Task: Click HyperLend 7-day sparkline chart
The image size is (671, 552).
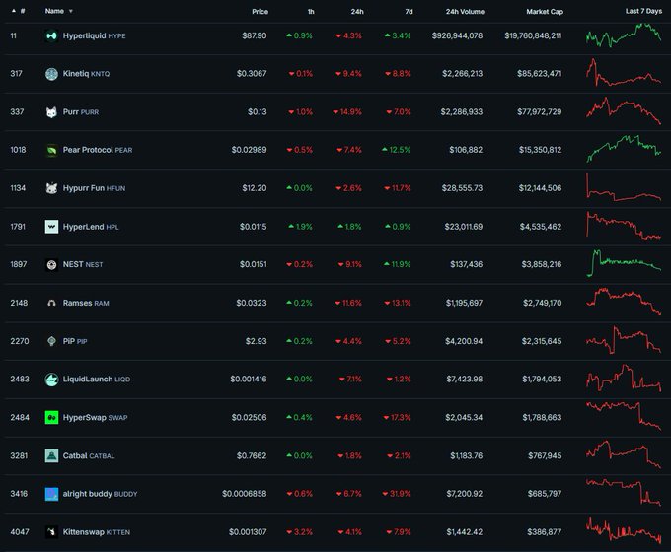Action: (624, 226)
